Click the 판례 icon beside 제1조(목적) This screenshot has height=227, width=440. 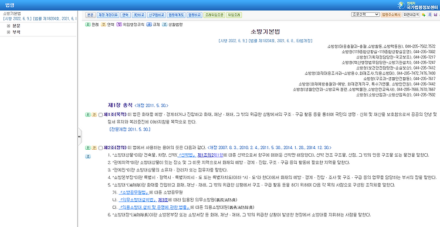[87, 115]
